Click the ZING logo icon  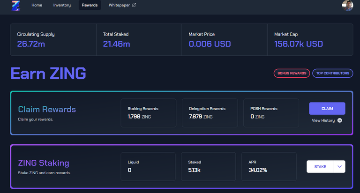[16, 6]
